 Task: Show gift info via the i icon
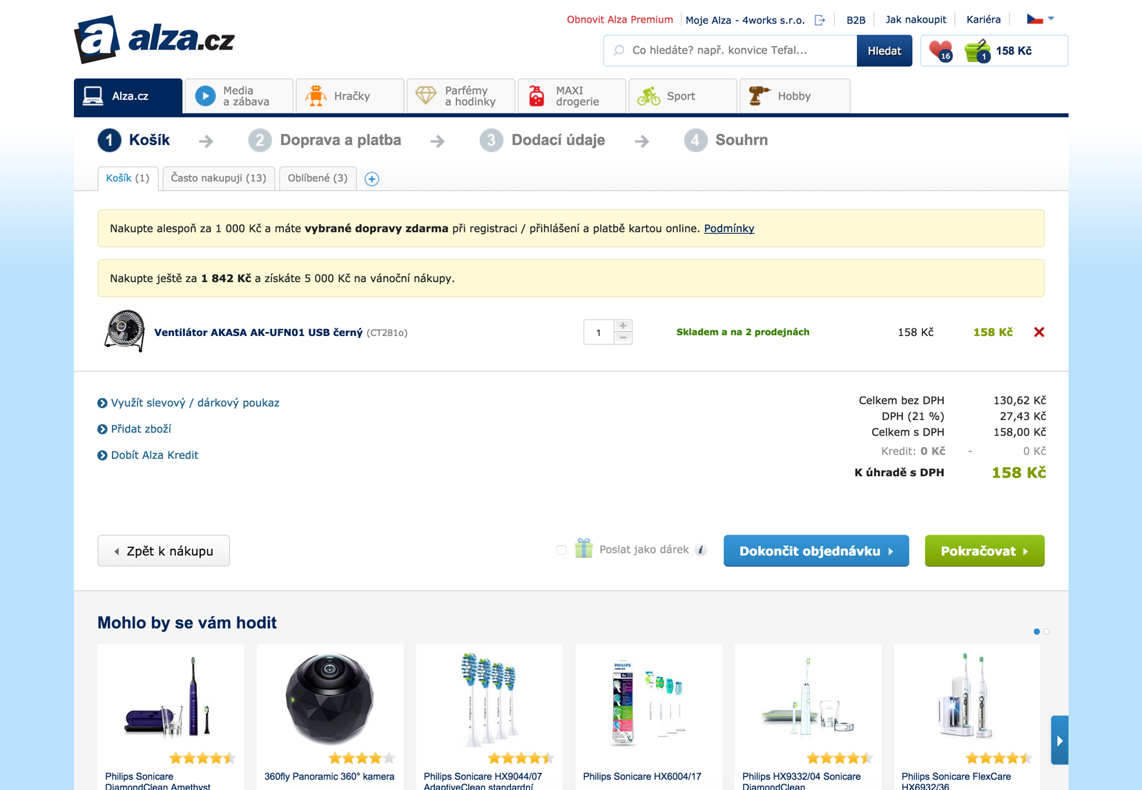pos(700,550)
